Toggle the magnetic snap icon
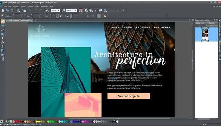Image resolution: width=221 pixels, height=127 pixels. point(81,10)
